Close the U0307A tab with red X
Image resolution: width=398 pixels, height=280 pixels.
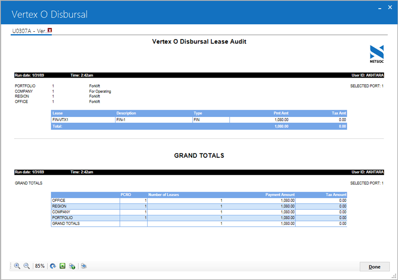pos(50,30)
